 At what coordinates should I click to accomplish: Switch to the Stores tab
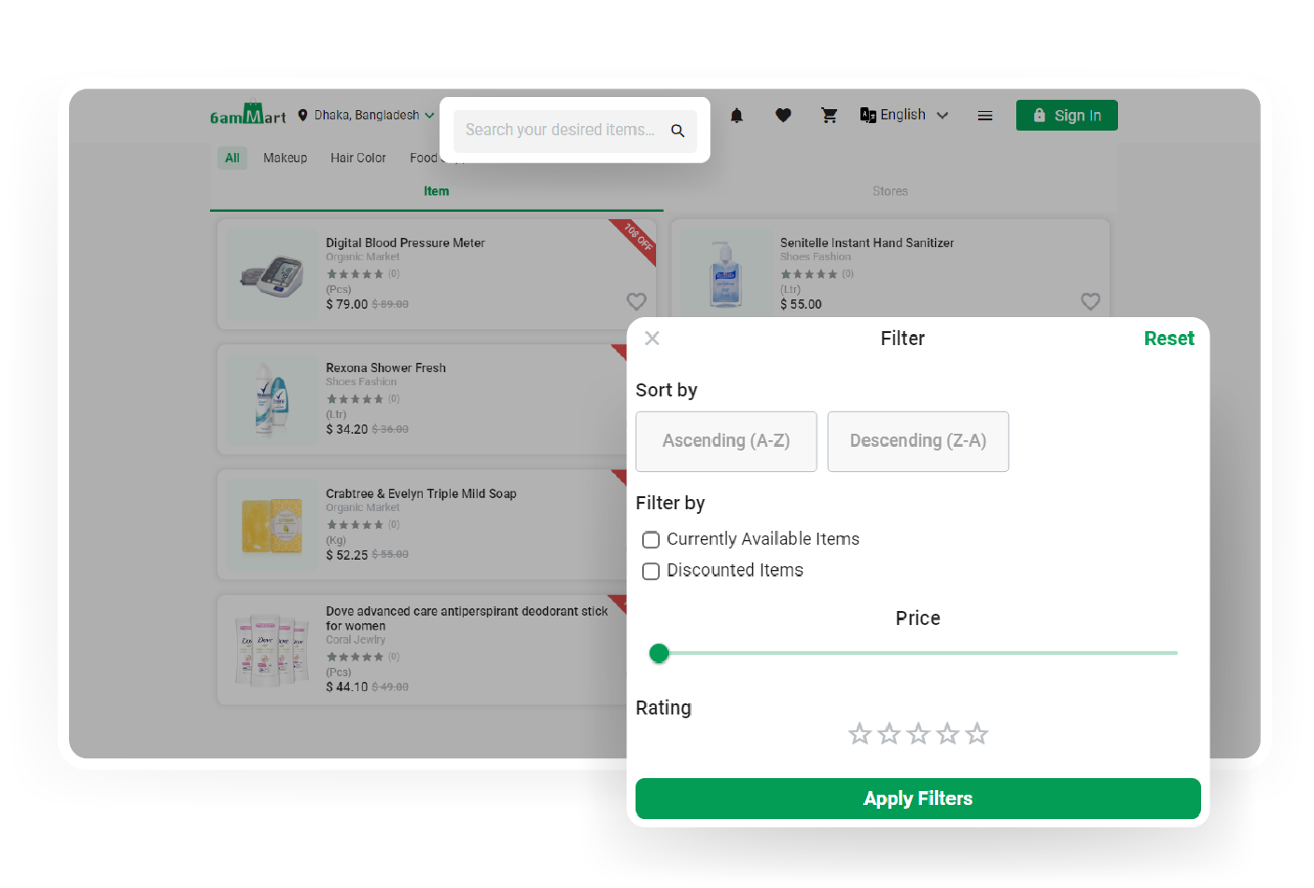click(889, 191)
